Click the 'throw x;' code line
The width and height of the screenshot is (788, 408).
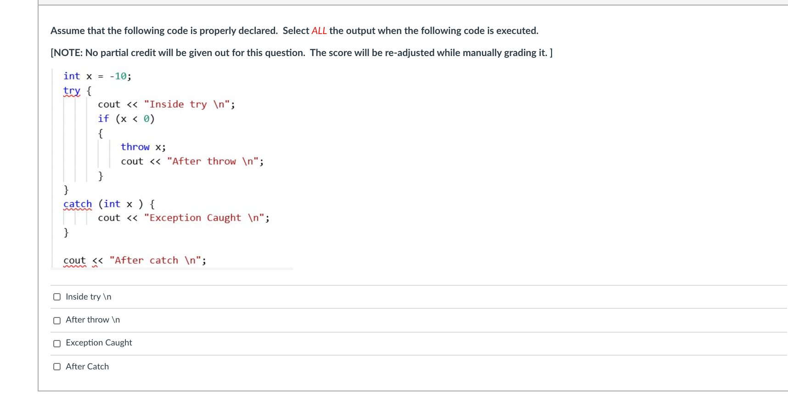(x=143, y=147)
